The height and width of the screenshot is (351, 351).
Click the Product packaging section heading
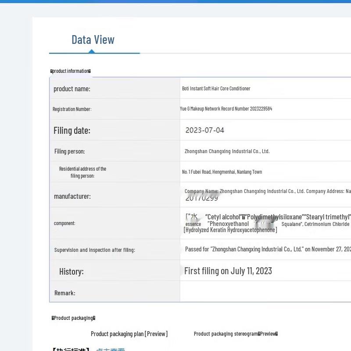(x=73, y=318)
